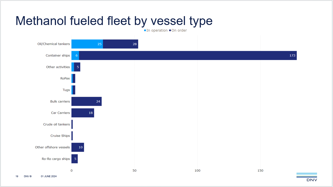Select the Oil/Chemical tankers In operation bar
The image size is (333, 187).
(x=87, y=44)
